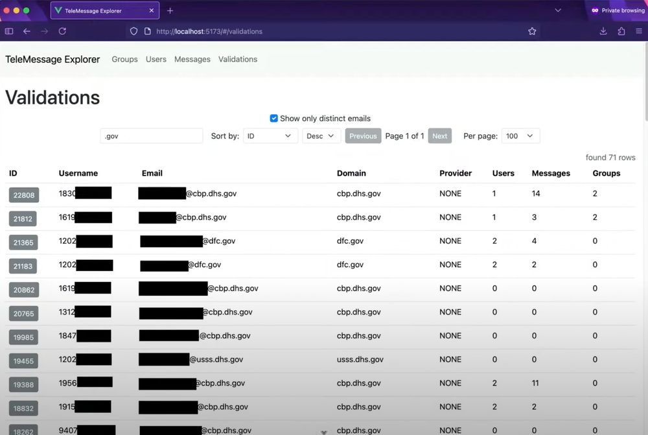Toggle the browser sidebar icon
648x435 pixels.
tap(8, 31)
